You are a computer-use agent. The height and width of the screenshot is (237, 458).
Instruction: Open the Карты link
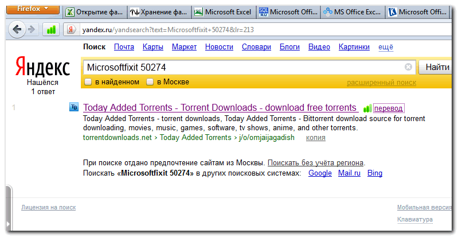[x=153, y=47]
